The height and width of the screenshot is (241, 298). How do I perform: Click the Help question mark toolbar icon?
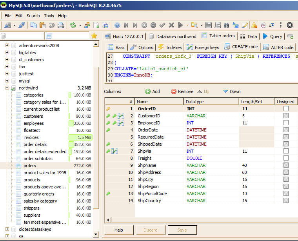[117, 25]
